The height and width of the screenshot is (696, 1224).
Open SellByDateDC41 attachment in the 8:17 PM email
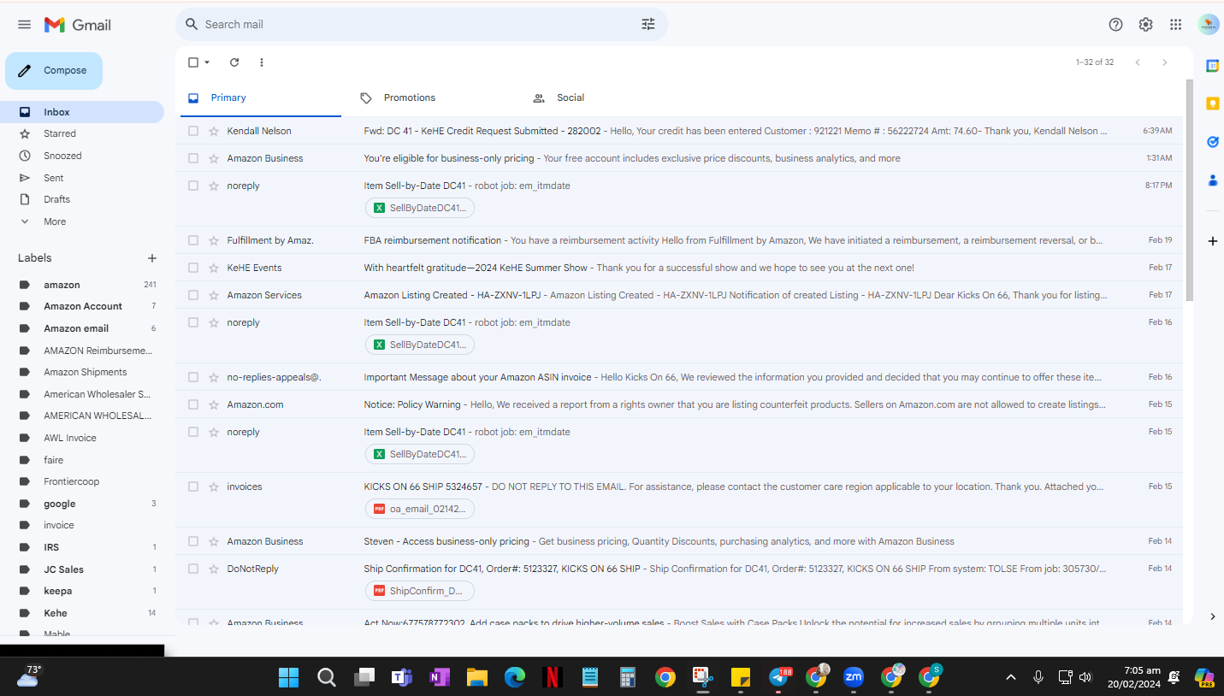point(419,208)
